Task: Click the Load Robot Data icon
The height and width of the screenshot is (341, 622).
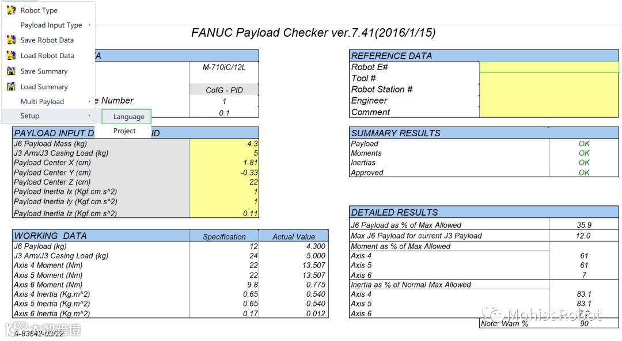Action: [x=11, y=55]
